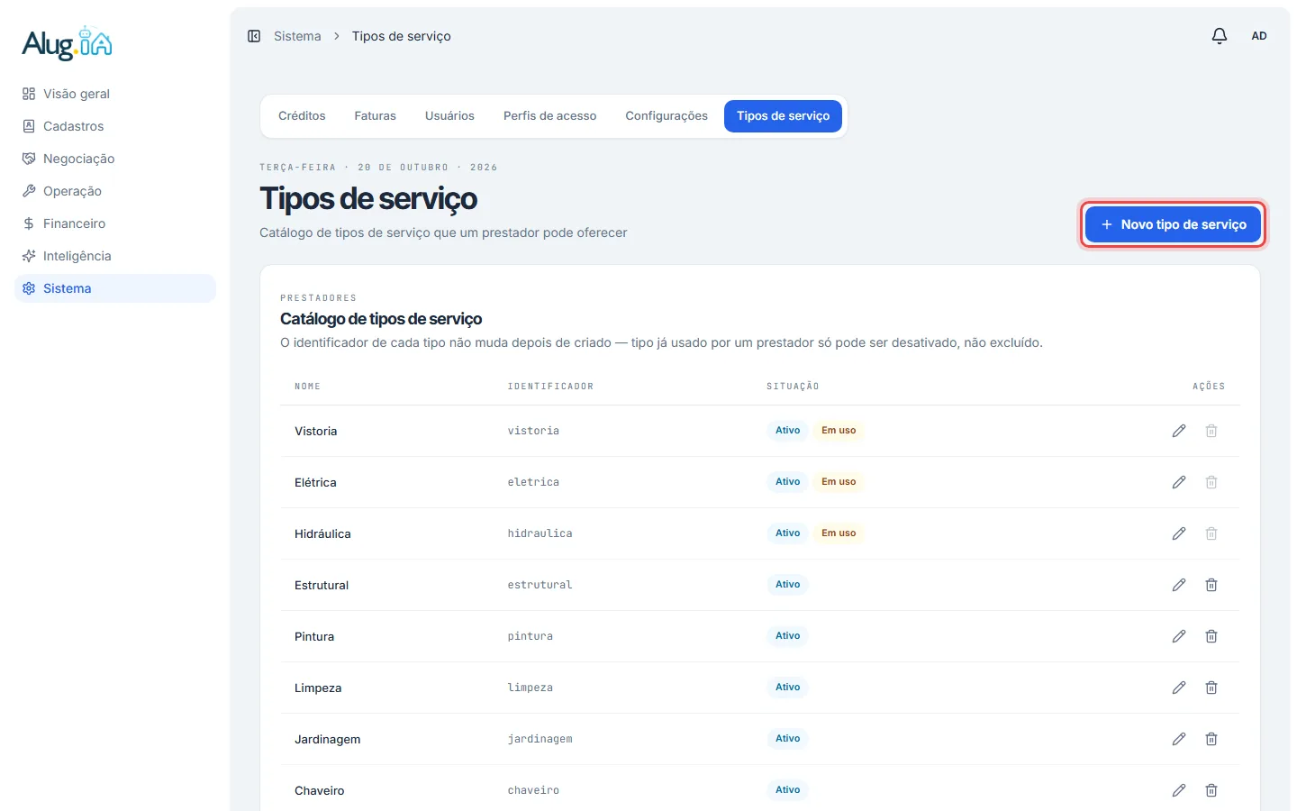This screenshot has height=811, width=1297.
Task: Click the hidraulica identifier cell
Action: coord(540,533)
